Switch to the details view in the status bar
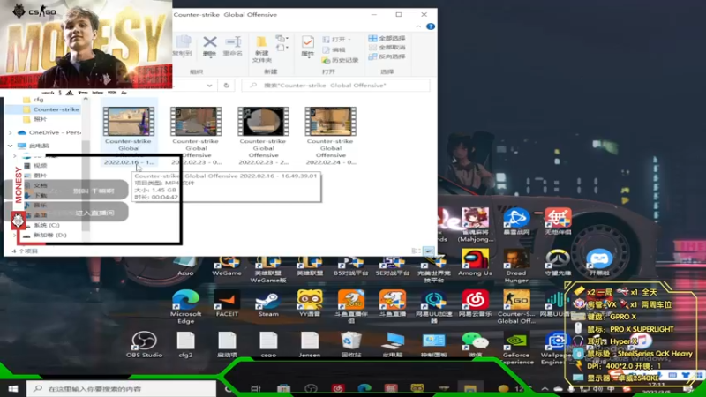706x397 pixels. [416, 251]
